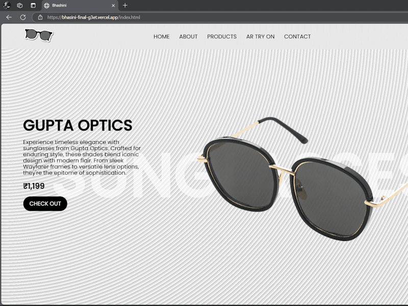Image resolution: width=408 pixels, height=306 pixels.
Task: Reload the page with refresh icon
Action: click(23, 17)
